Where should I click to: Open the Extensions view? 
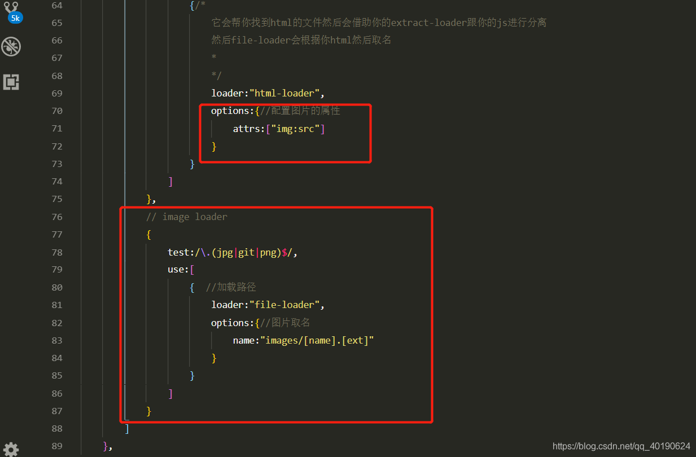tap(11, 82)
